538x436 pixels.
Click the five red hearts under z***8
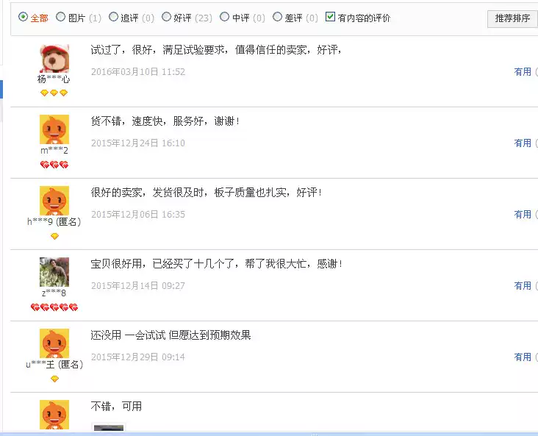point(54,307)
